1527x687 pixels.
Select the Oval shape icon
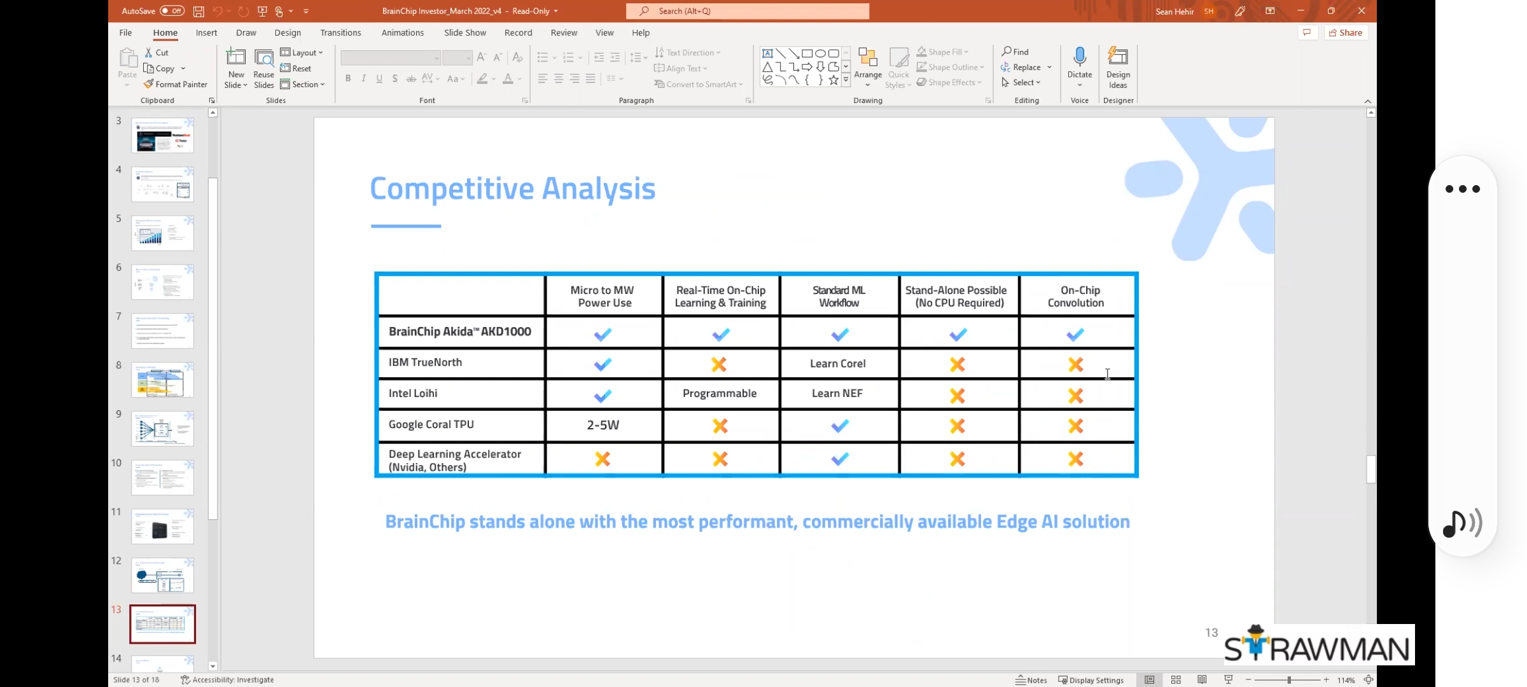click(x=821, y=53)
